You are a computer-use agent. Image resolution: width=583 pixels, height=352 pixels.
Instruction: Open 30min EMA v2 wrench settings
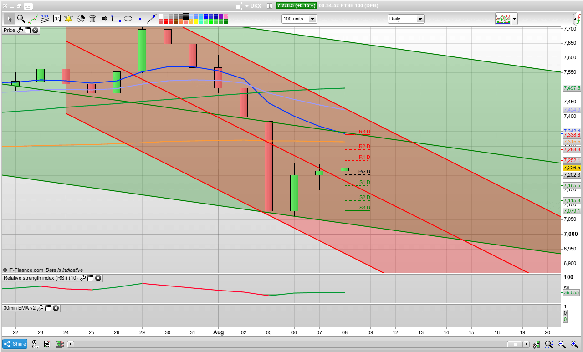click(x=40, y=308)
